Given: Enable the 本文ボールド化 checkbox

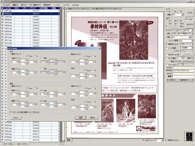Looking at the screenshot, I should click(166, 54).
